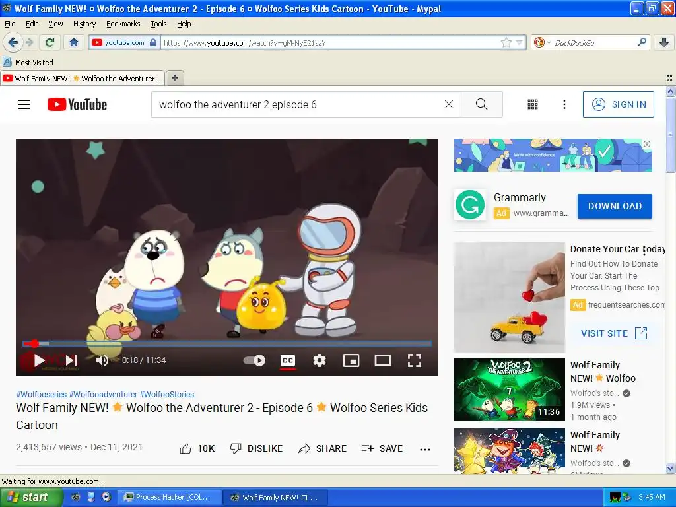Click the DuckDuckGo search magnifier icon
The width and height of the screenshot is (676, 507).
pyautogui.click(x=642, y=42)
